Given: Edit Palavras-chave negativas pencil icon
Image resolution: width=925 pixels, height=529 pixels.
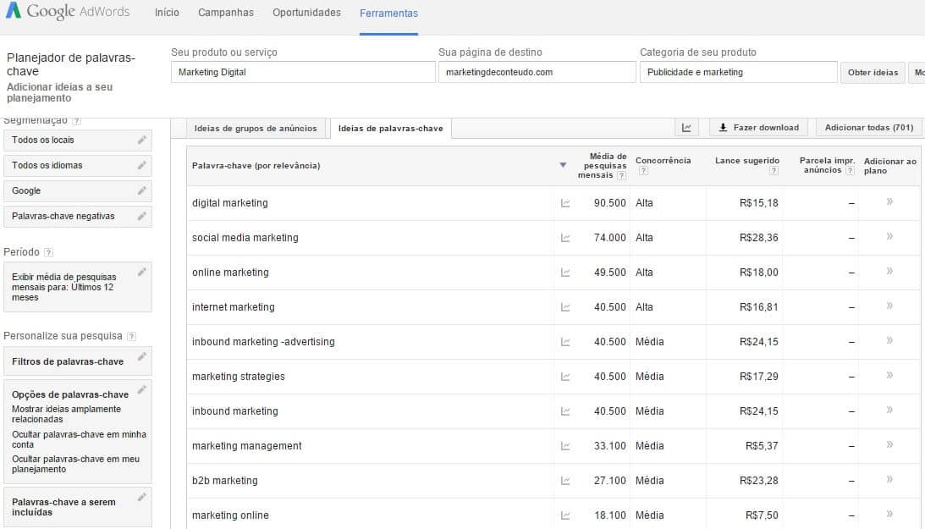Looking at the screenshot, I should coord(141,216).
